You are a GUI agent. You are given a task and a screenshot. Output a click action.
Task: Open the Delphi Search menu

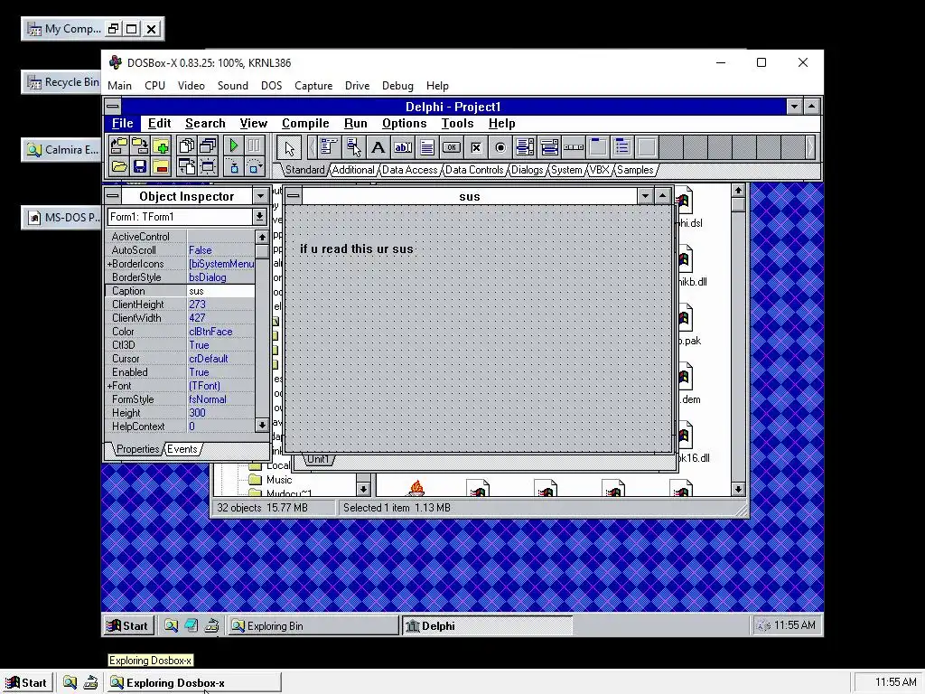click(x=205, y=123)
